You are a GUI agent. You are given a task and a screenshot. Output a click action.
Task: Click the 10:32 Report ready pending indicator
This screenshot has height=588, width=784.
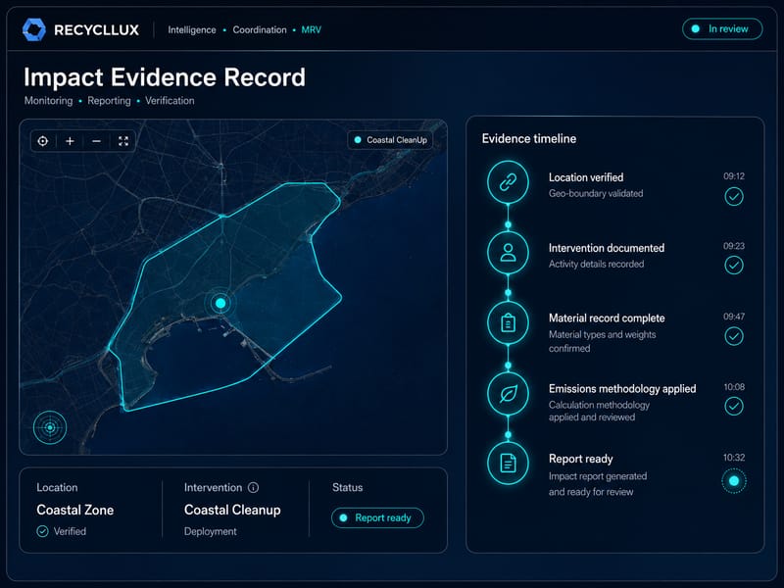(733, 480)
